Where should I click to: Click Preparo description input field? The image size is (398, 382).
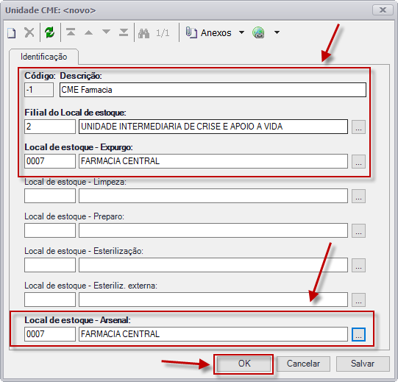[213, 230]
